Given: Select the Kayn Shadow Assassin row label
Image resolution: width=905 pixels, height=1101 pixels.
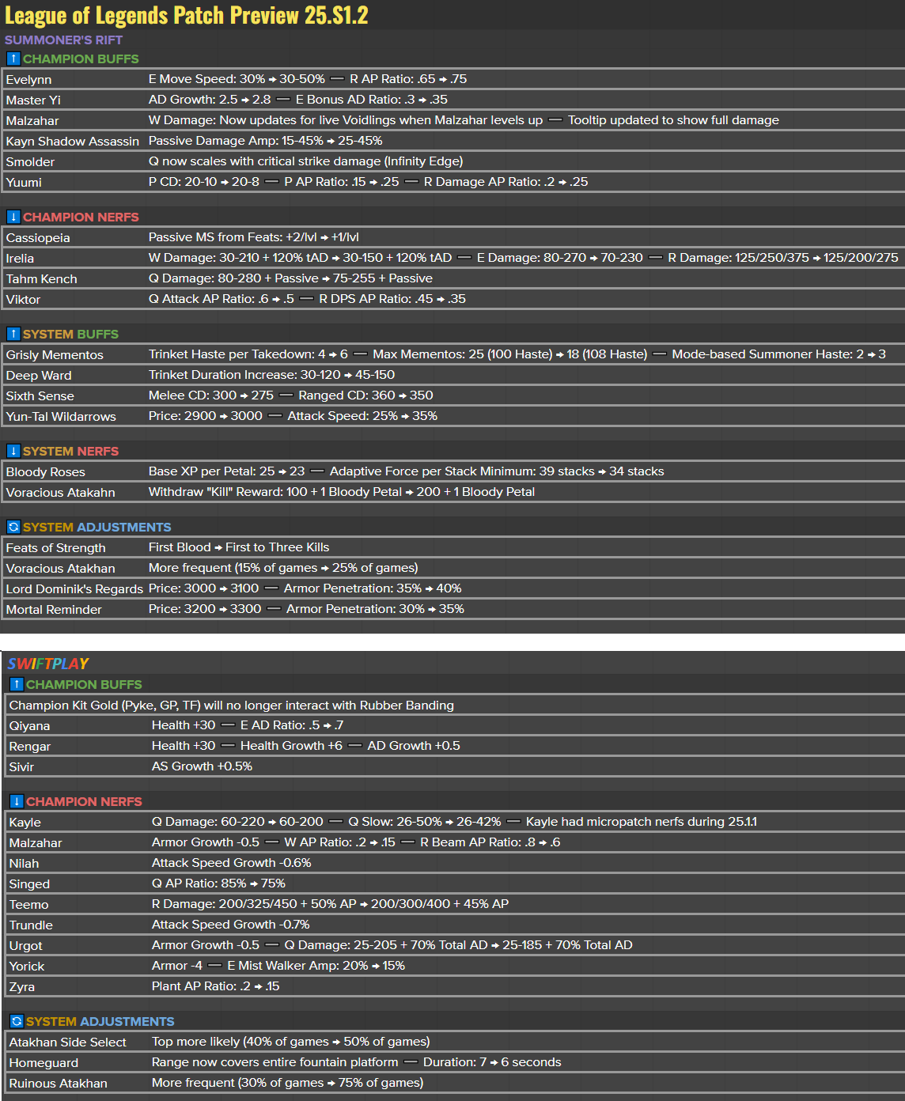Looking at the screenshot, I should (72, 142).
